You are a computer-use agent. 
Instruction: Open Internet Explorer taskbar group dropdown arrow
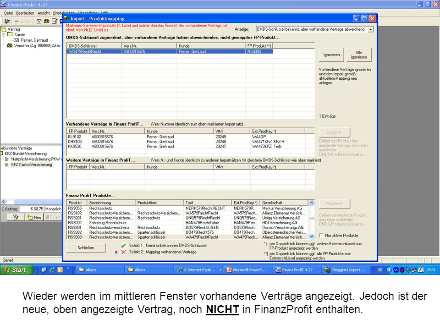click(x=221, y=270)
